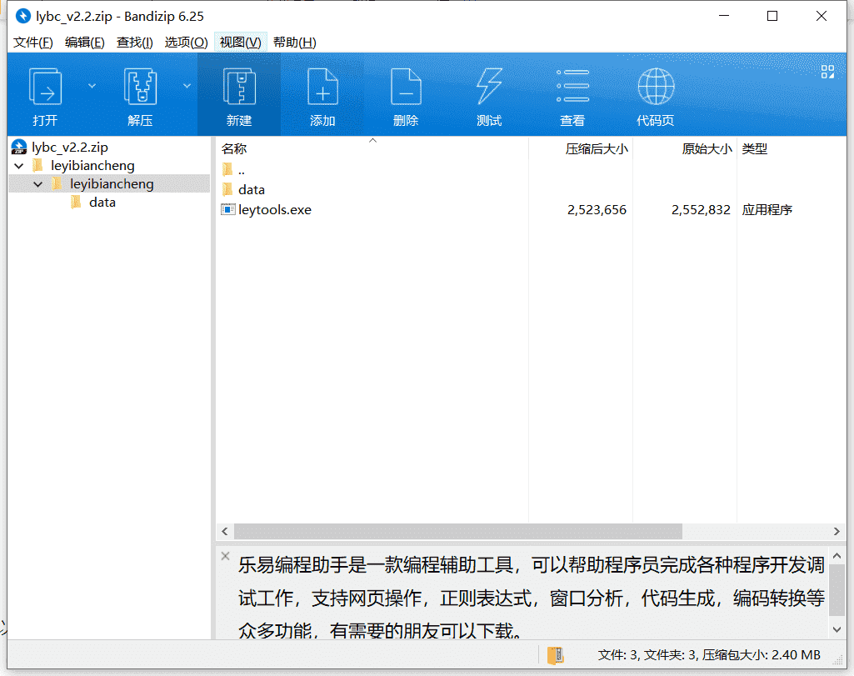Click the zip archive icon in tree root

coord(19,147)
